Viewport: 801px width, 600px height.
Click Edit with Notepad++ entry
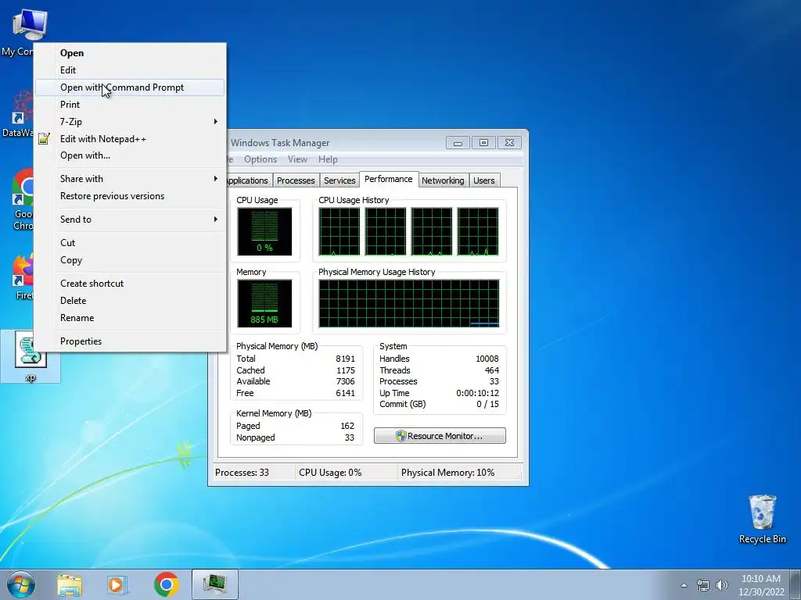click(130, 139)
